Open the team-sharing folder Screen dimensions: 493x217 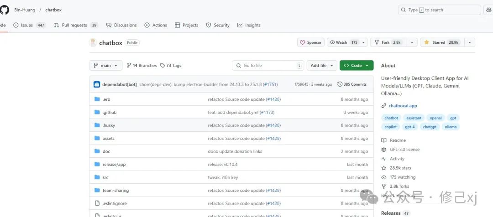tap(115, 191)
